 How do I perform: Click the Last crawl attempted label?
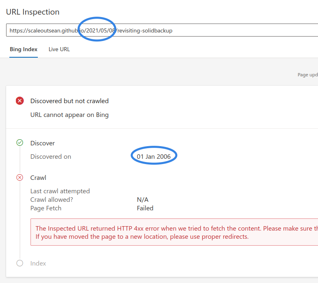pyautogui.click(x=60, y=191)
